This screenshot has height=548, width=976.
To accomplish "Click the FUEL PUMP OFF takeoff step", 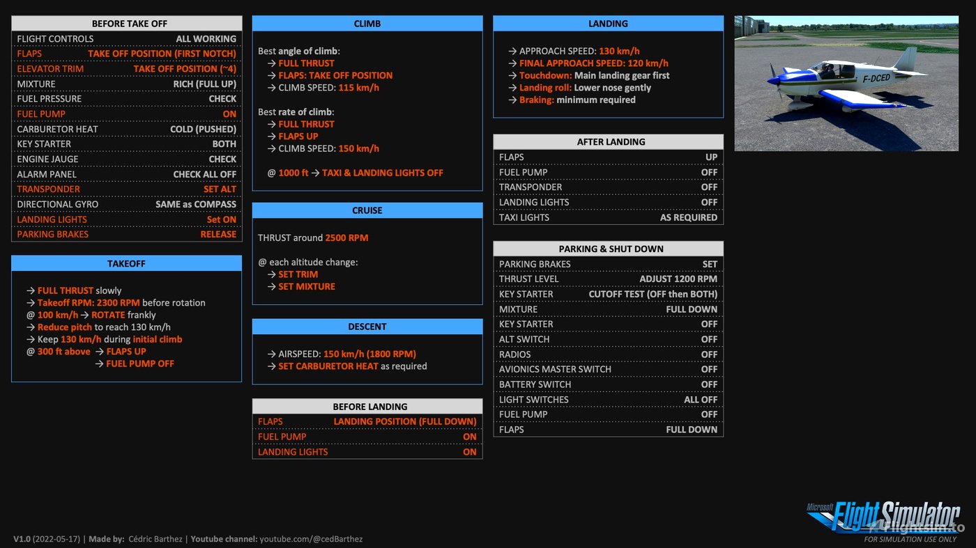I will pos(139,363).
